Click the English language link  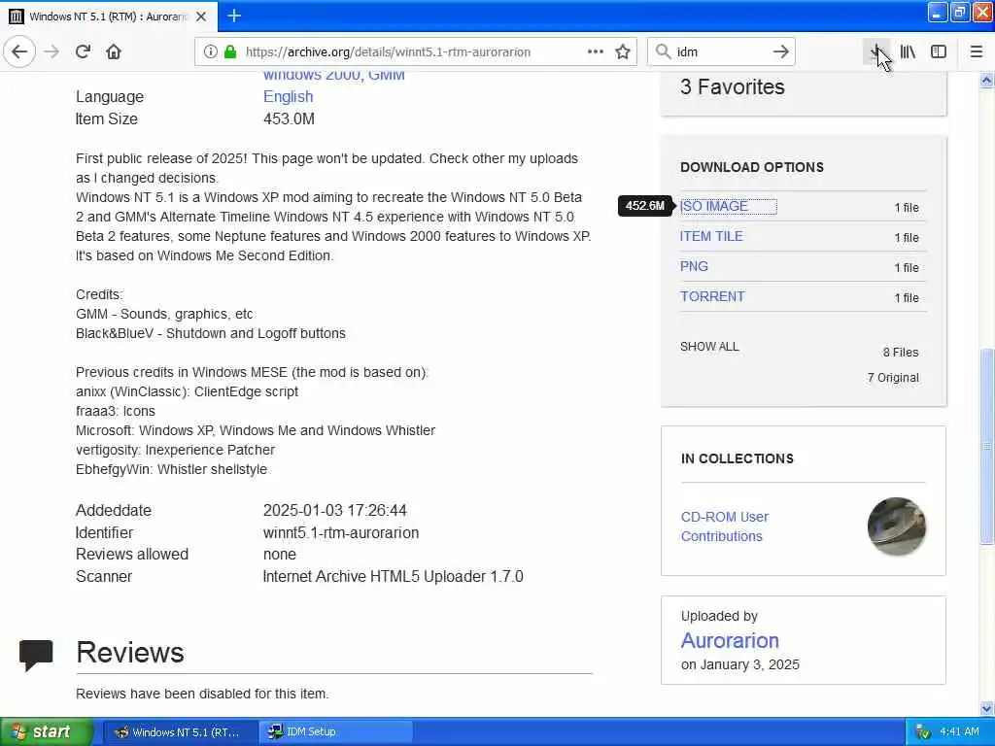point(288,96)
